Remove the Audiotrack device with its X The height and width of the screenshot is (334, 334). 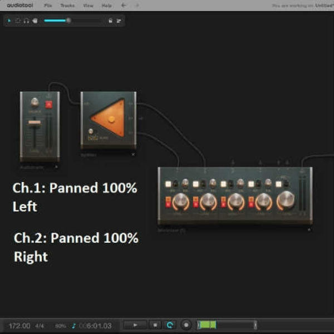tap(56, 167)
